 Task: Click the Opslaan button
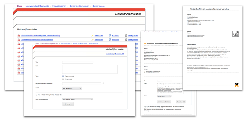[x=160, y=102]
